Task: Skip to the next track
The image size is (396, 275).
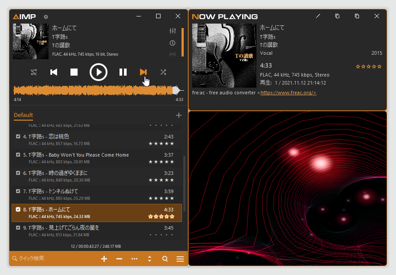Action: [x=143, y=73]
